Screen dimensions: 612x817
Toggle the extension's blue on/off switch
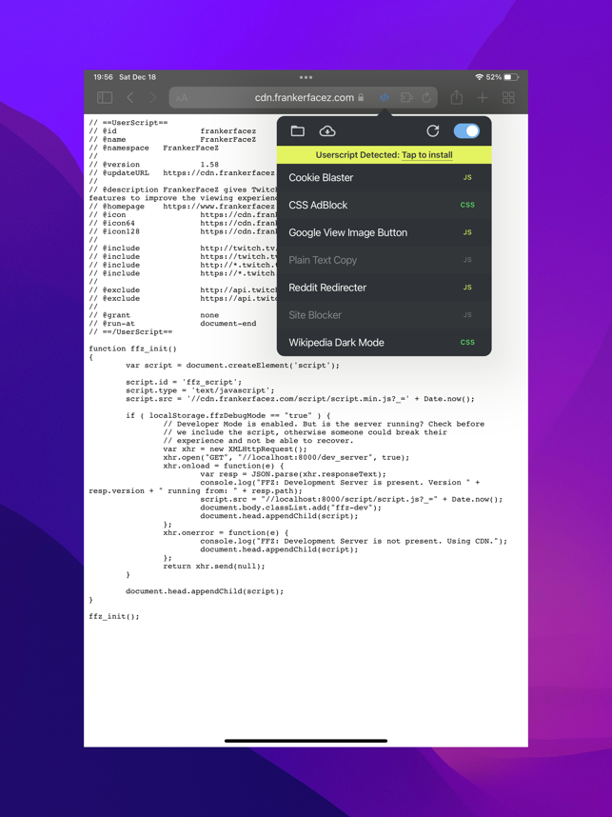click(466, 131)
